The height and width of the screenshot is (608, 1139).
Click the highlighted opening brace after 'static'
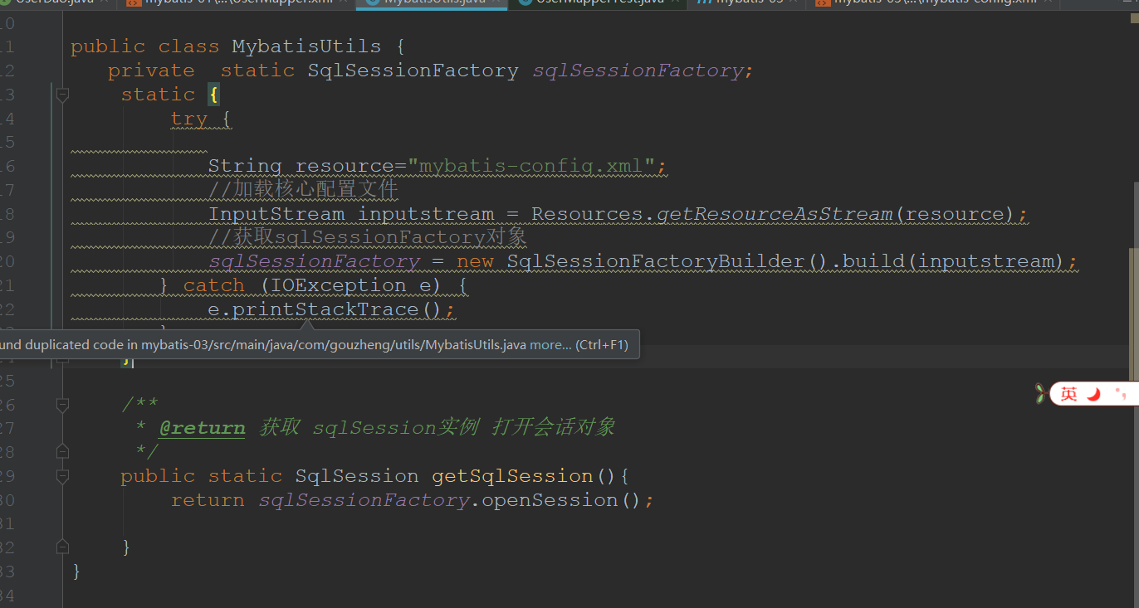coord(213,95)
